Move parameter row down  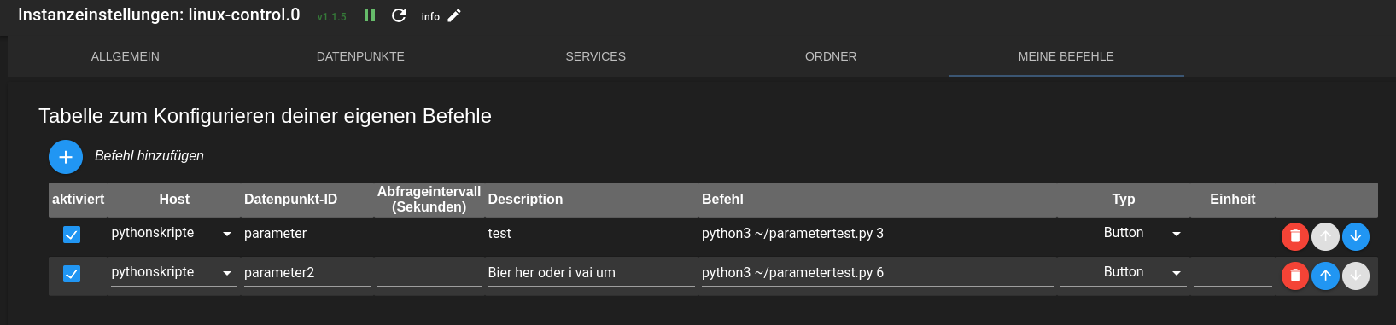click(x=1356, y=236)
